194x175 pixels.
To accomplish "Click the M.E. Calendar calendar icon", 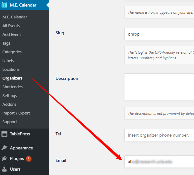I will click(4, 5).
